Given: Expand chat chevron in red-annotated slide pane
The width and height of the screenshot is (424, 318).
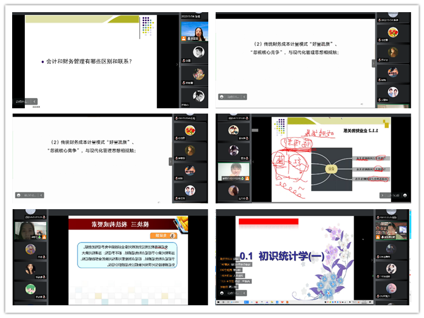Looking at the screenshot, I should coord(382,195).
